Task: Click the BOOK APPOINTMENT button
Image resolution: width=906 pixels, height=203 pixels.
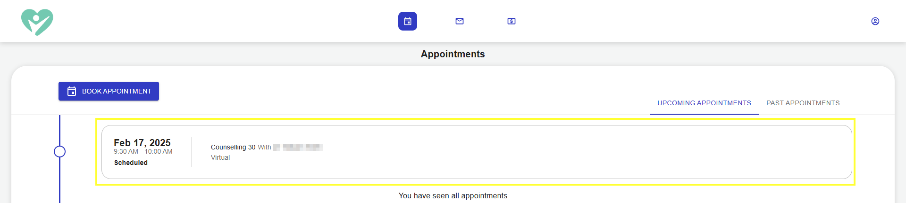Action: click(109, 91)
